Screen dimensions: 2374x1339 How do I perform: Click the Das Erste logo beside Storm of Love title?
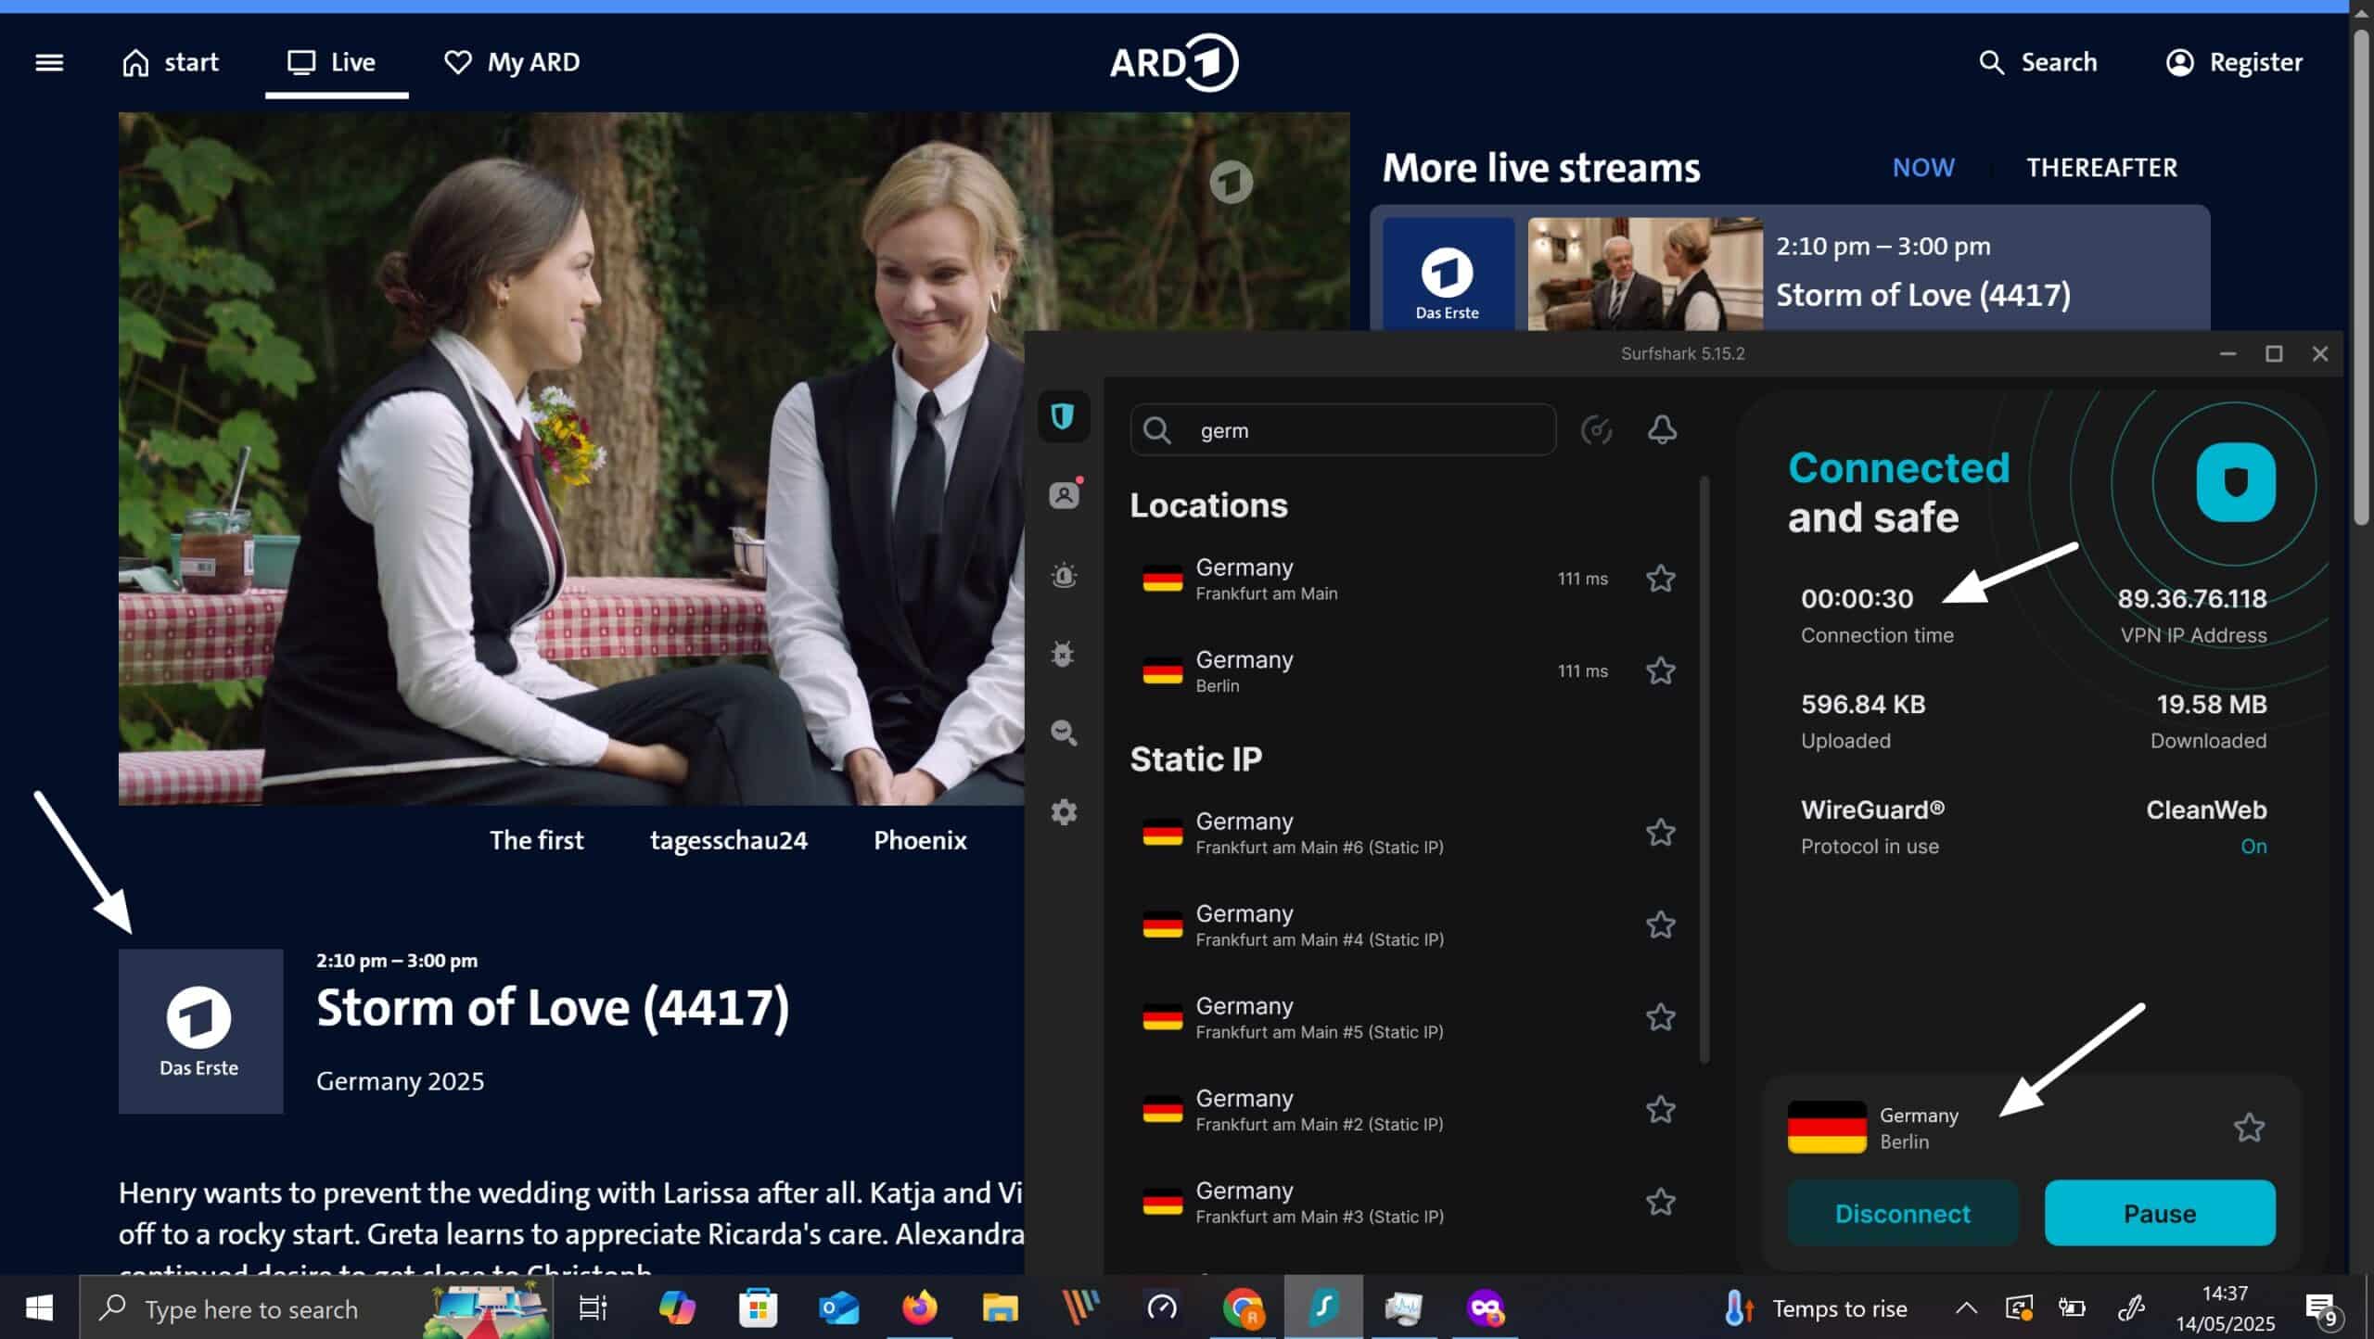click(x=200, y=1030)
